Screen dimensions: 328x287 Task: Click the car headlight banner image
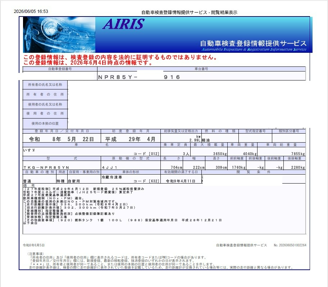pyautogui.click(x=59, y=35)
